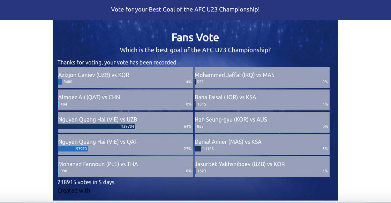
Task: Click the poll question about best goal
Action: pos(195,50)
